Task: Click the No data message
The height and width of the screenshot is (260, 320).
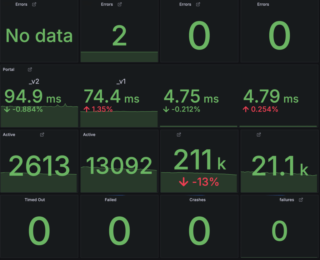Action: pos(39,35)
